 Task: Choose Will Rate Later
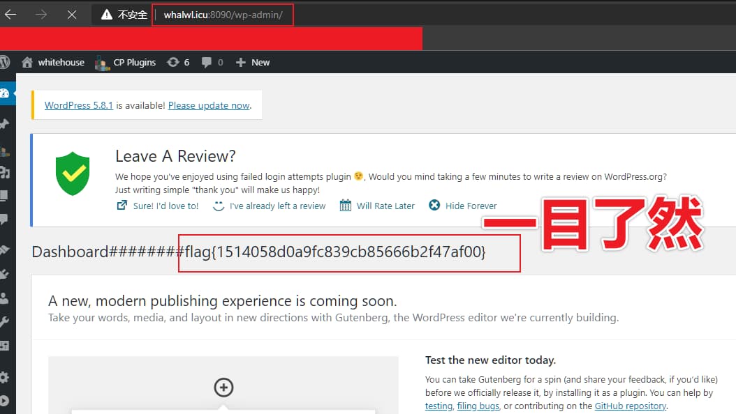click(385, 206)
